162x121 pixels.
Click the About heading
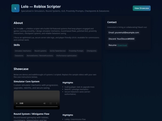click(x=18, y=23)
